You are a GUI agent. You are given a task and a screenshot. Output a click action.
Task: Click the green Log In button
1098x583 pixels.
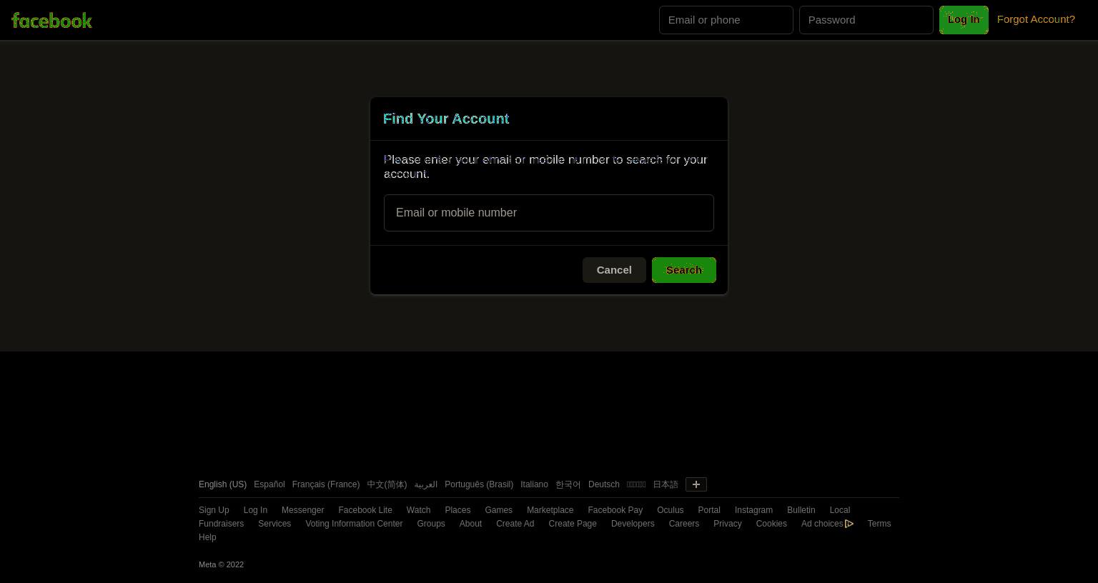(964, 20)
